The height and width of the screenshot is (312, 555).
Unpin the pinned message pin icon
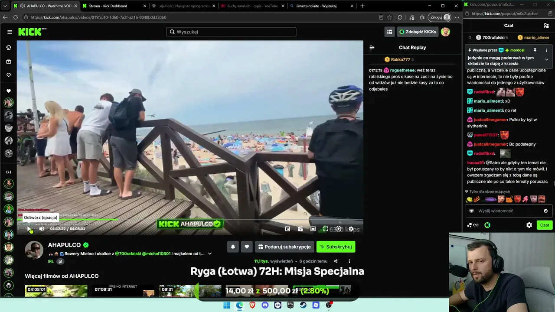(x=535, y=50)
